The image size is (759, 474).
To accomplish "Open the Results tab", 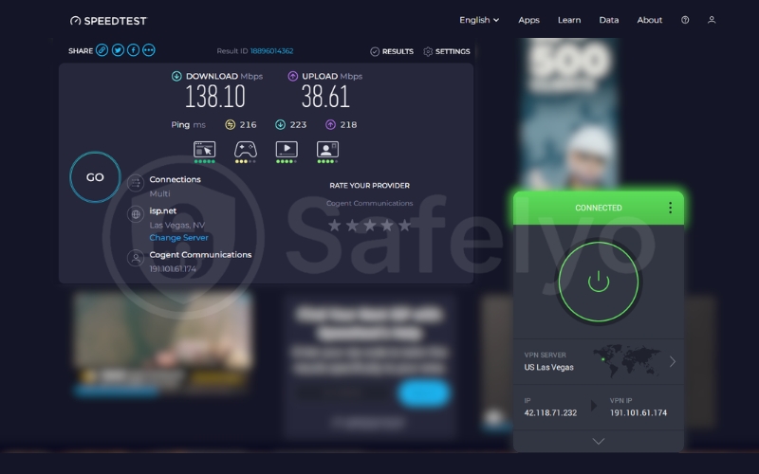I will tap(392, 51).
